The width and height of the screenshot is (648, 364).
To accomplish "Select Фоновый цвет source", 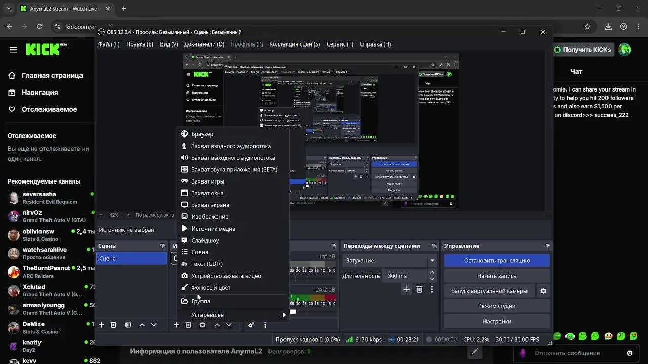I will pos(234,287).
